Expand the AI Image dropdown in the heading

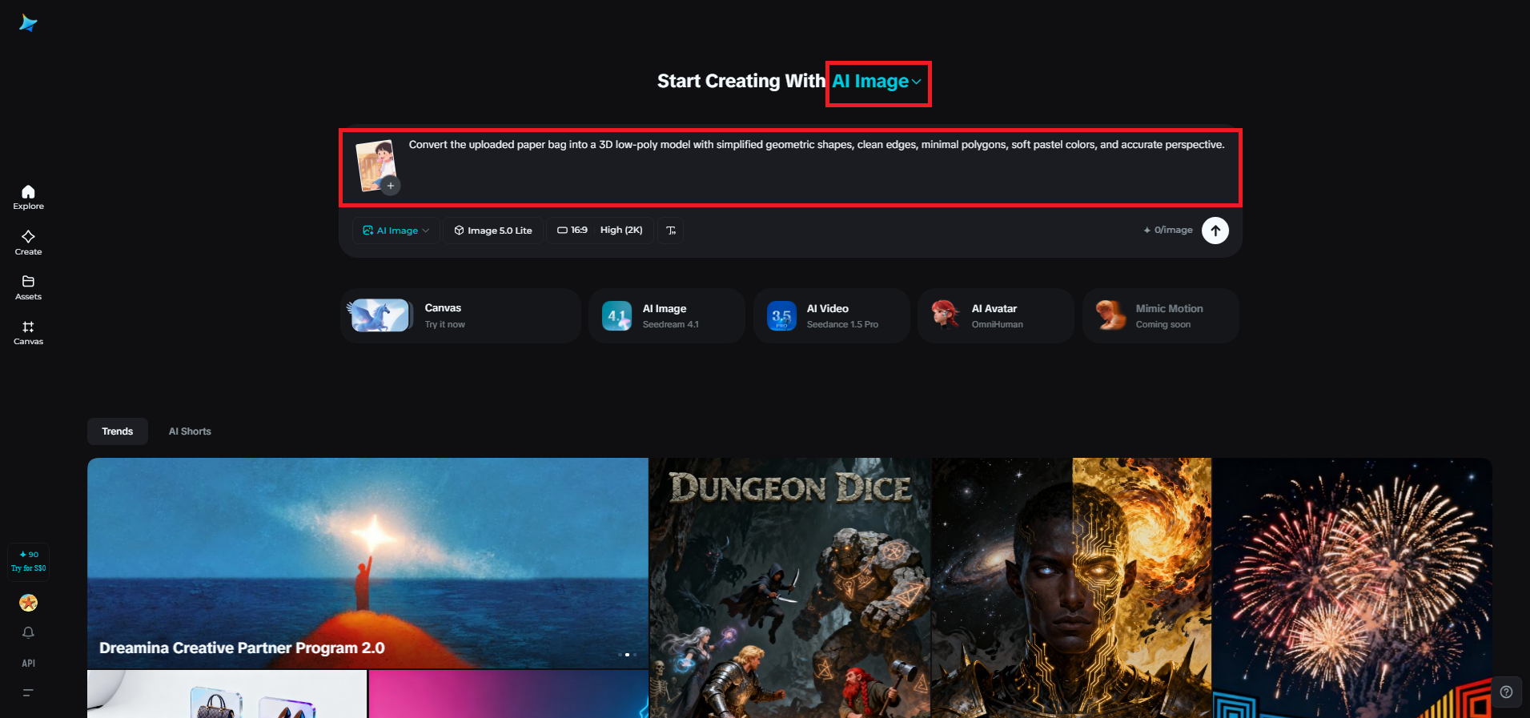877,82
